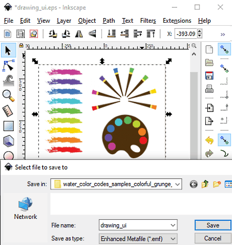Select the Selector arrow tool
Screen dimensions: 232x245
[8, 51]
